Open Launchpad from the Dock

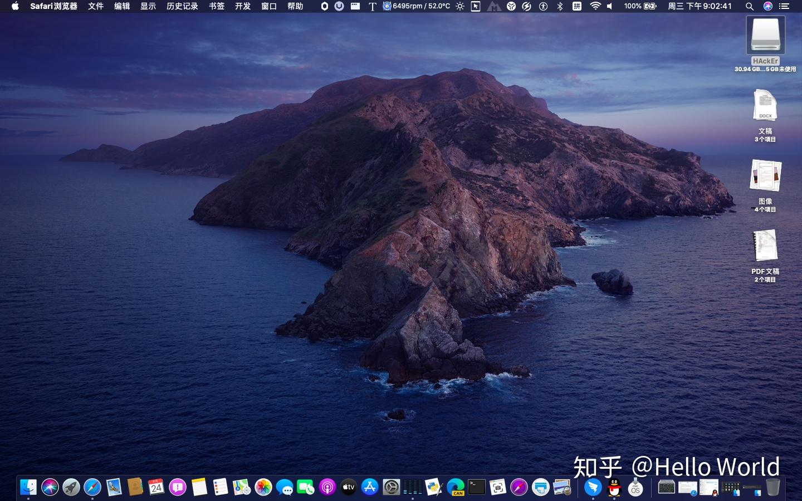tap(71, 488)
